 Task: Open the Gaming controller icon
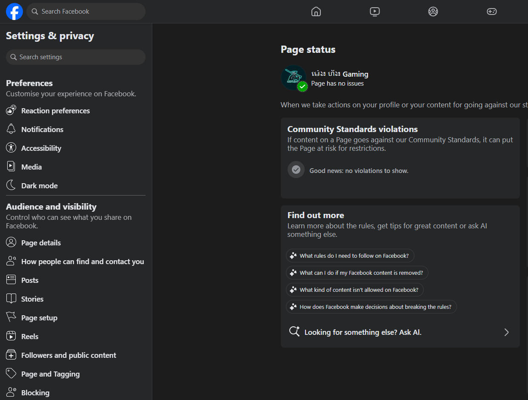[x=492, y=12]
